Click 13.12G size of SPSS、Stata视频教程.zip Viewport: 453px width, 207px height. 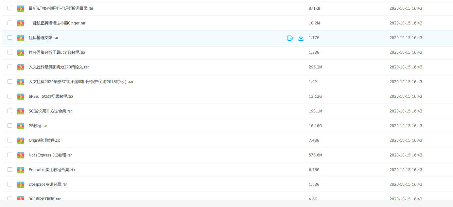click(x=315, y=96)
